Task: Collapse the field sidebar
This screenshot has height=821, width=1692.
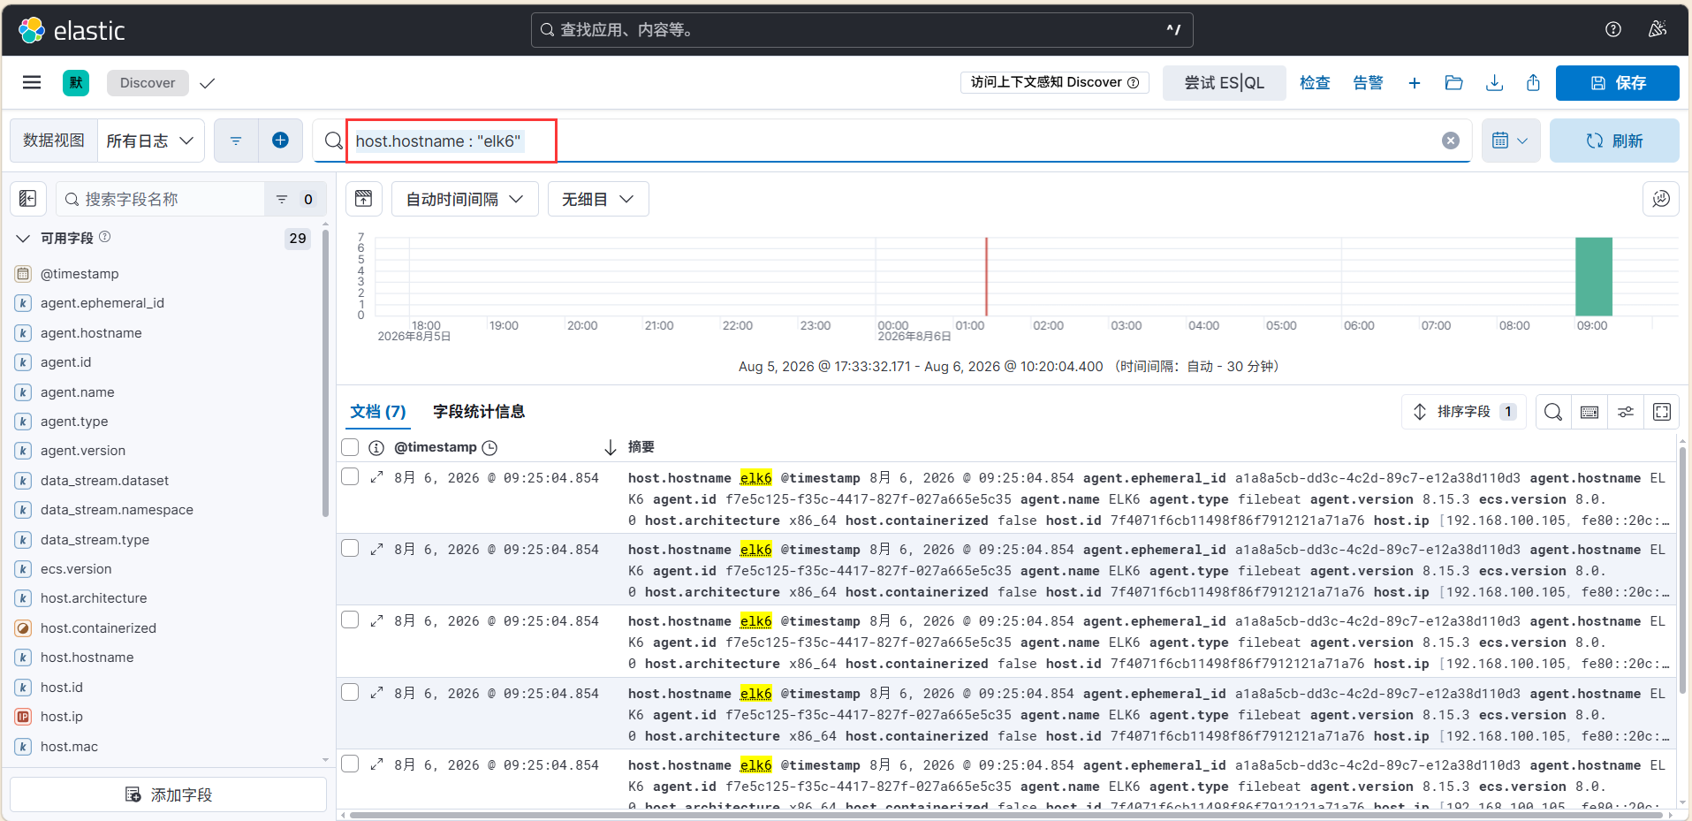Action: coord(28,199)
